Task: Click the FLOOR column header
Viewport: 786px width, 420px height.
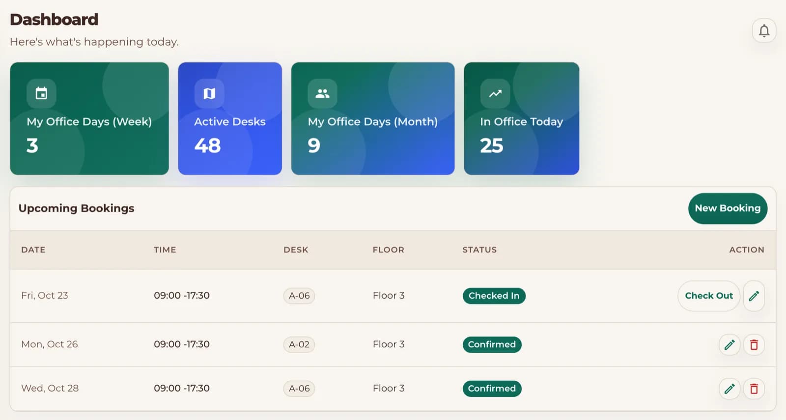Action: pyautogui.click(x=389, y=250)
